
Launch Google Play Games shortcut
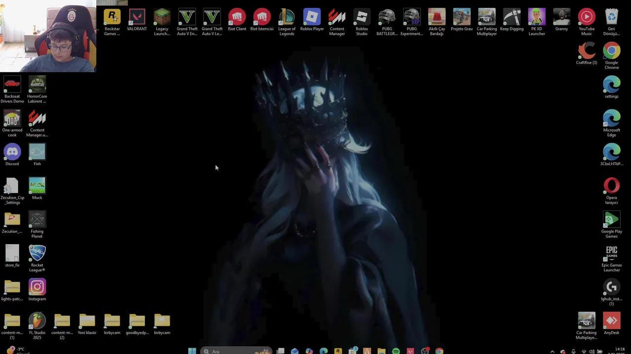[x=612, y=224]
